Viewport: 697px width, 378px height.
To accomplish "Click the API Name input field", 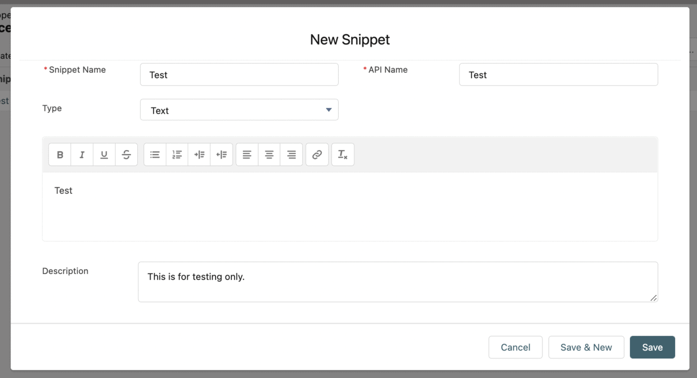I will tap(558, 74).
